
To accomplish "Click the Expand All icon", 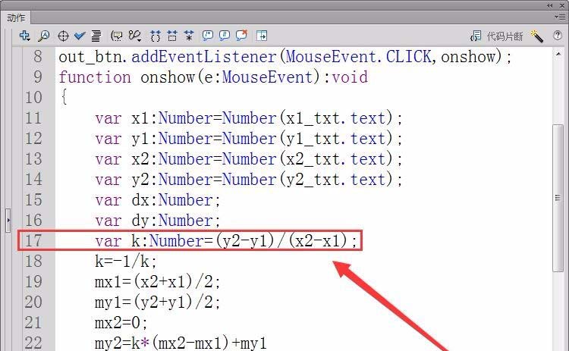I will (x=189, y=36).
